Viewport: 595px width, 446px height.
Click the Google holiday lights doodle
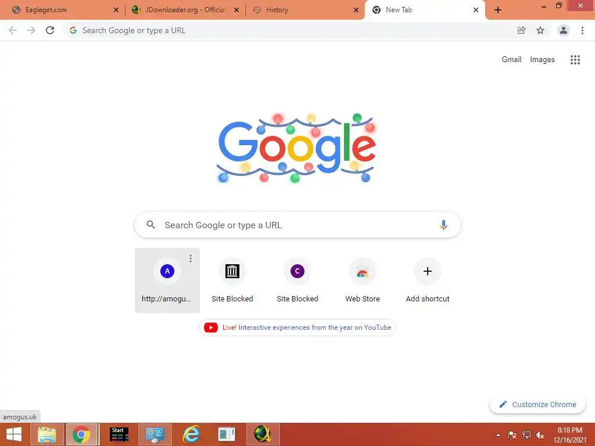pos(297,148)
